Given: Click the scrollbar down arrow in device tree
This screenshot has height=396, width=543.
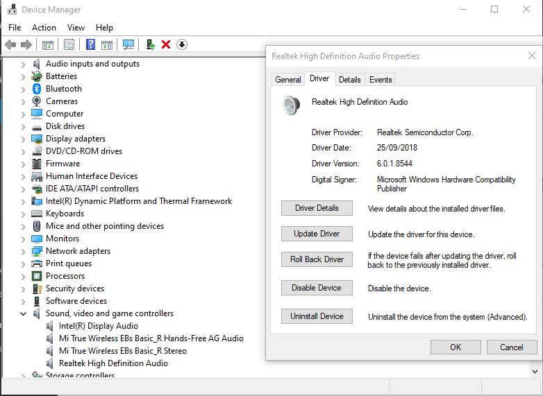Looking at the screenshot, I should pos(535,372).
